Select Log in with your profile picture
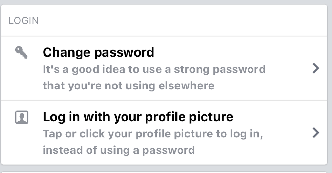Image resolution: width=332 pixels, height=173 pixels. 138,117
